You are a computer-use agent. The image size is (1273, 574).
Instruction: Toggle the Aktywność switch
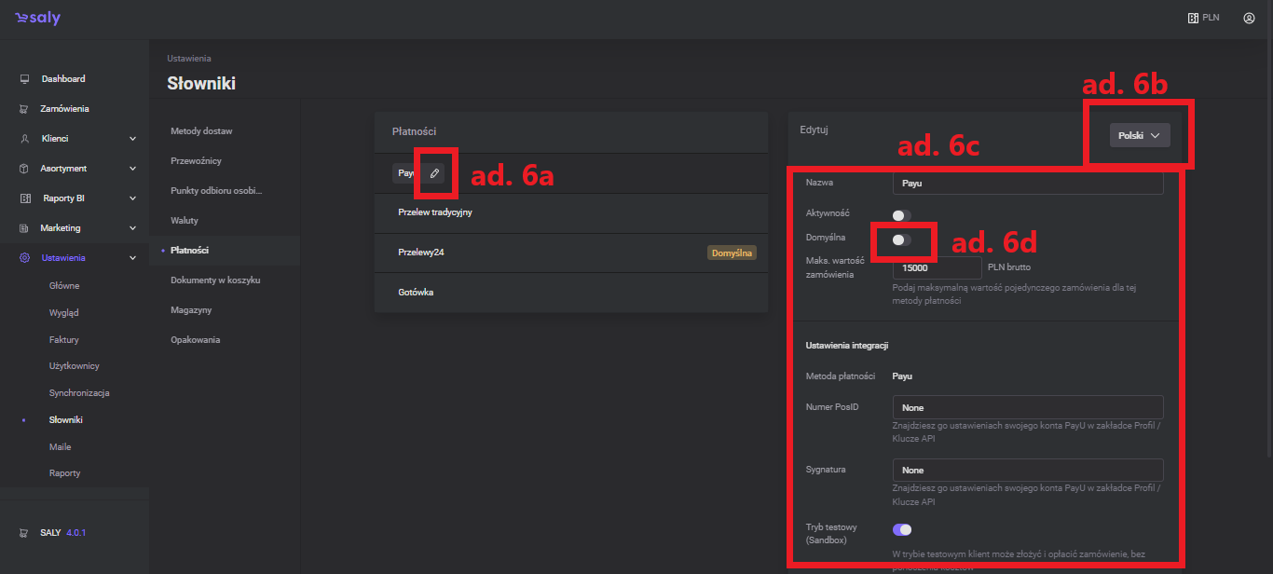coord(901,215)
